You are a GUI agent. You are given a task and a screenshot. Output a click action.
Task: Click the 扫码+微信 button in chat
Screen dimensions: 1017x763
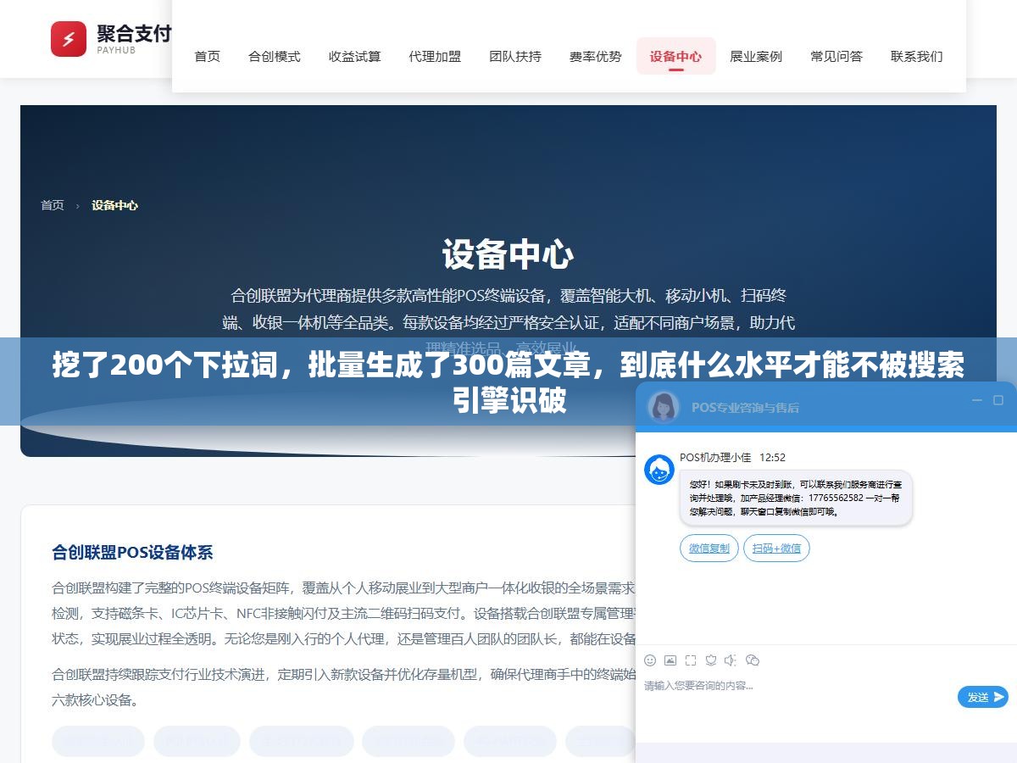776,548
